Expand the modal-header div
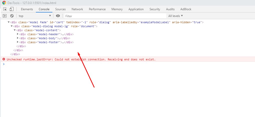The height and width of the screenshot is (117, 255). (18, 34)
